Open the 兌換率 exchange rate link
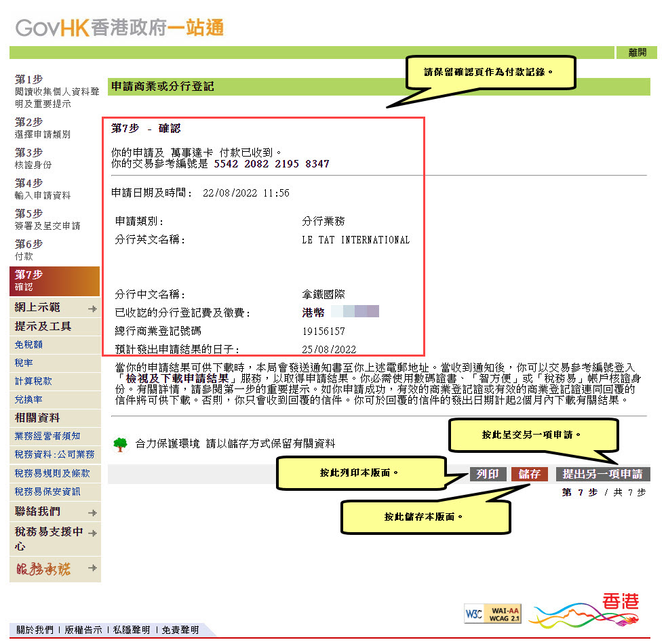The image size is (666, 642). (28, 399)
